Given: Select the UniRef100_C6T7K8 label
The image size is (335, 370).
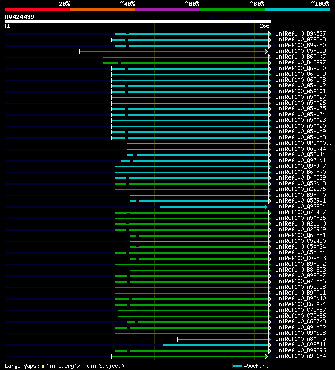Looking at the screenshot, I should [x=300, y=322].
